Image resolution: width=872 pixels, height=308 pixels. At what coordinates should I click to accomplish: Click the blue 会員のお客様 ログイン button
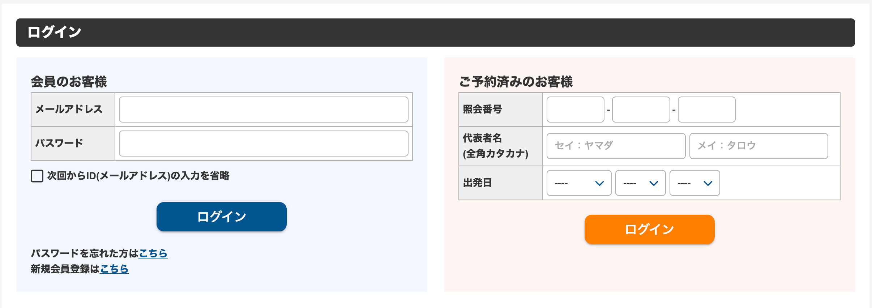click(221, 216)
